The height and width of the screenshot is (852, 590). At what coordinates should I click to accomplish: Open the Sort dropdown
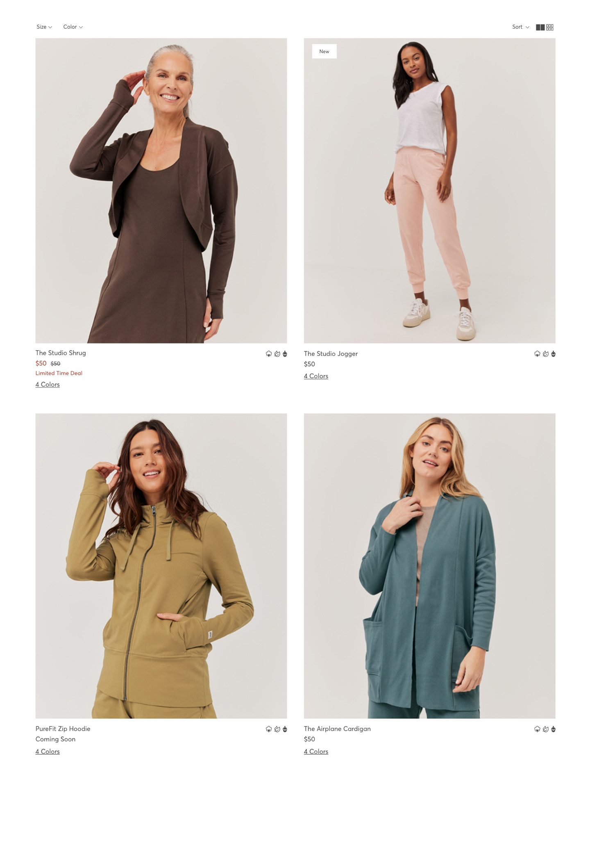pos(520,27)
